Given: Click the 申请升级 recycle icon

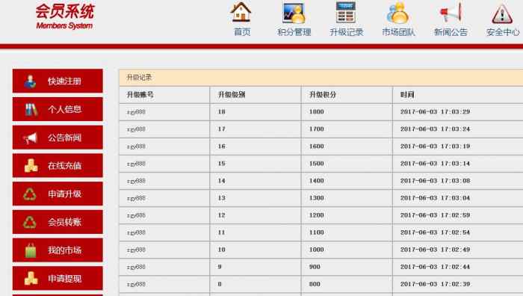Looking at the screenshot, I should click(x=30, y=194).
